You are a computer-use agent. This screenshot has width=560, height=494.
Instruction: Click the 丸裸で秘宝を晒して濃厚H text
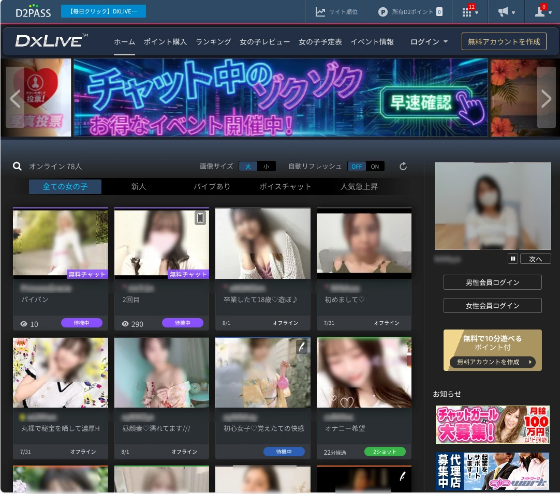coord(61,428)
